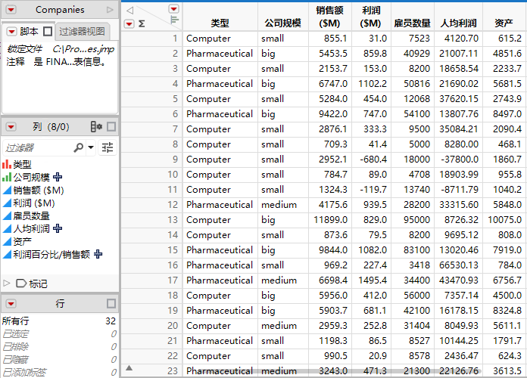This screenshot has height=378, width=527.
Task: Click the plus icon beside 利润百分比/销售额
Action: [x=98, y=254]
